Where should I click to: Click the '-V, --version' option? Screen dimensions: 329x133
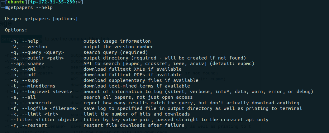coord(29,47)
